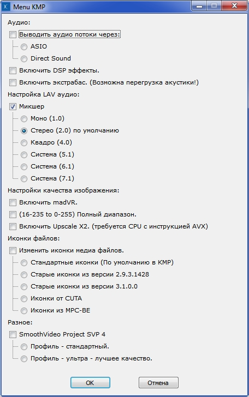
Task: Enable Выводить аудио потоки через checkbox
Action: pos(13,34)
